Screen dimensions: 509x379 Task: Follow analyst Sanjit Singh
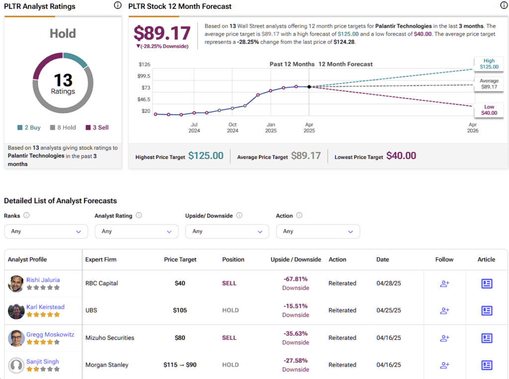[x=444, y=365]
